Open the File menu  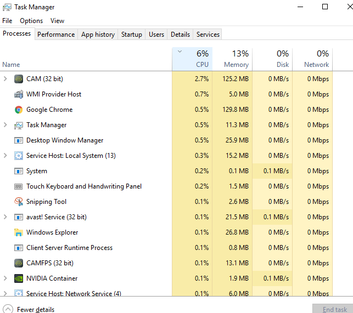click(x=7, y=21)
